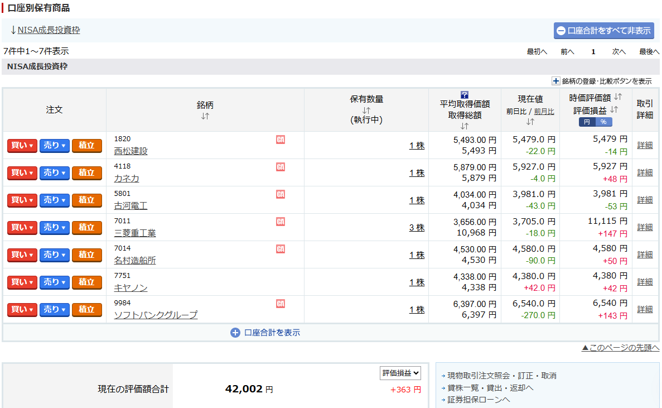Sort by 評価損益 arrows

[614, 110]
